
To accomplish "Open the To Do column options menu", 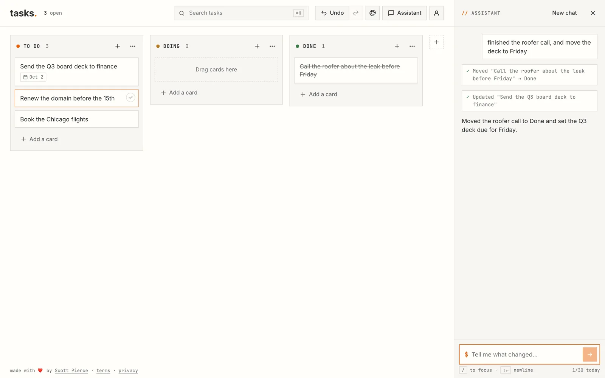I will (x=133, y=46).
